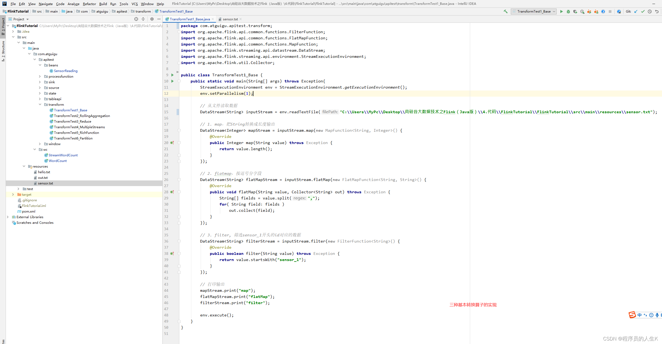Viewport: 662px width, 344px height.
Task: Click locate current file crosshair icon
Action: pos(136,19)
